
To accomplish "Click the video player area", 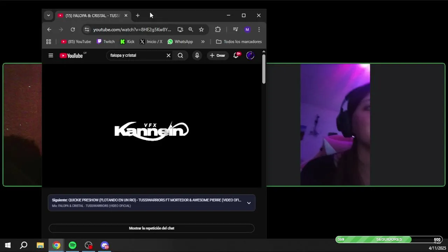I will point(152,125).
